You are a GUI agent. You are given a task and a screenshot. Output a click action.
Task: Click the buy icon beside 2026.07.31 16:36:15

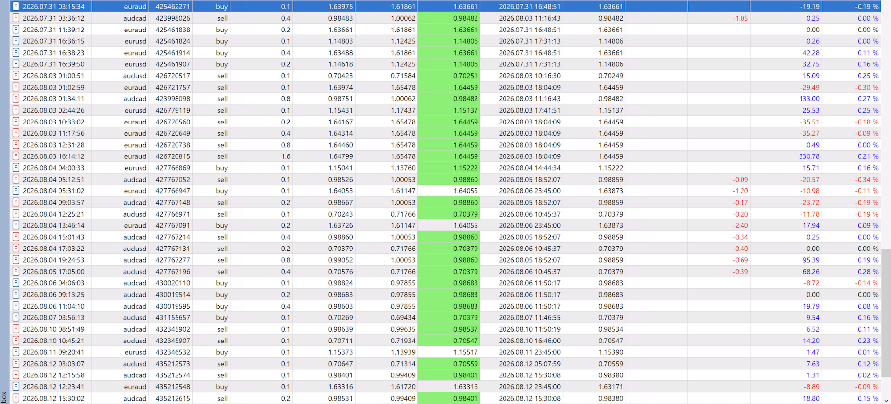coord(16,41)
